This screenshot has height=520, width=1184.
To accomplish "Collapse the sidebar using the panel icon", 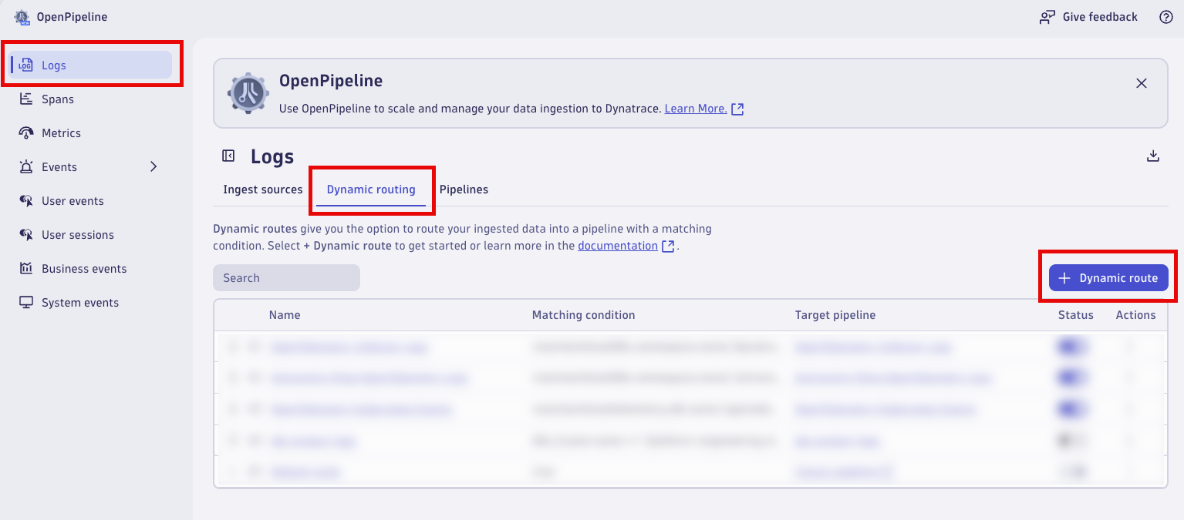I will tap(228, 156).
